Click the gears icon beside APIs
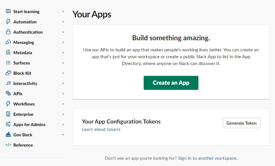275x166 pixels. tap(8, 93)
